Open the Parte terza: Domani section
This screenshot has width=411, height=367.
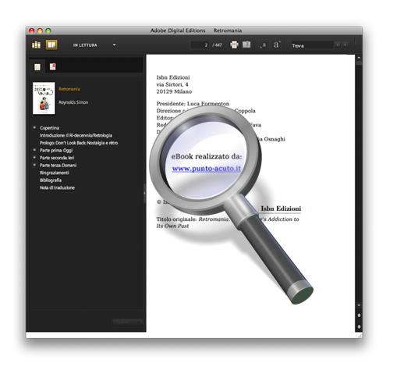(58, 166)
